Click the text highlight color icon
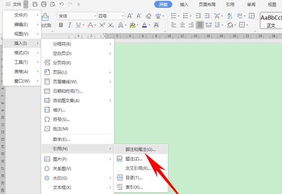Screen dimensions: 282x194 click(x=133, y=25)
